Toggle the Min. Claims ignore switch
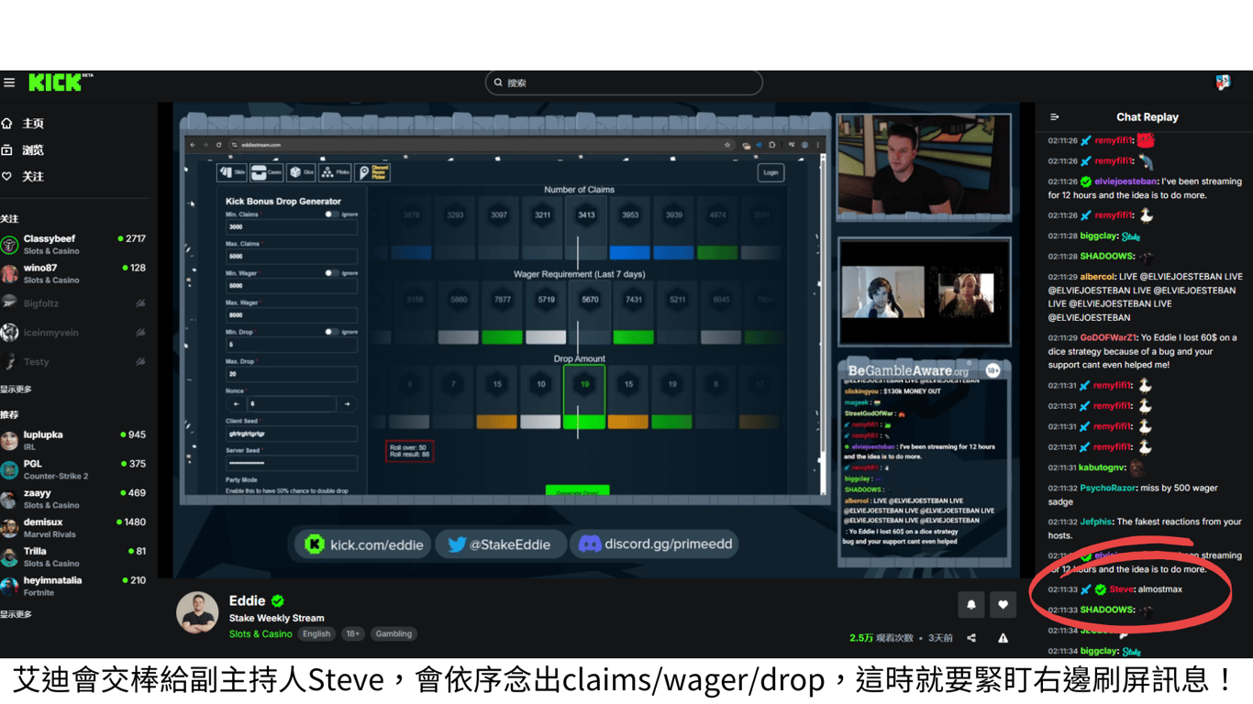The height and width of the screenshot is (704, 1253). point(330,214)
